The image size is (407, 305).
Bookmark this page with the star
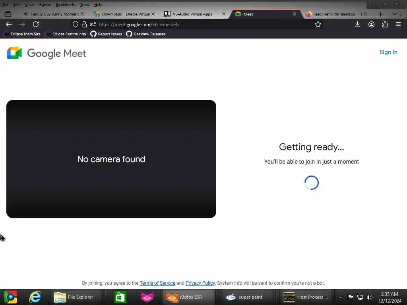tap(318, 24)
